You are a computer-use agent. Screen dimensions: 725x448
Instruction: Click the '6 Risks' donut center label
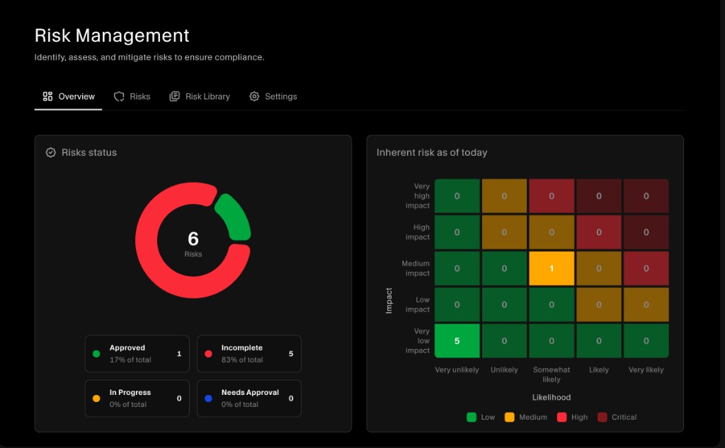pos(193,243)
